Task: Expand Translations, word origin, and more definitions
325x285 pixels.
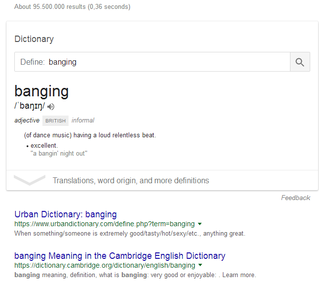Action: click(x=131, y=180)
